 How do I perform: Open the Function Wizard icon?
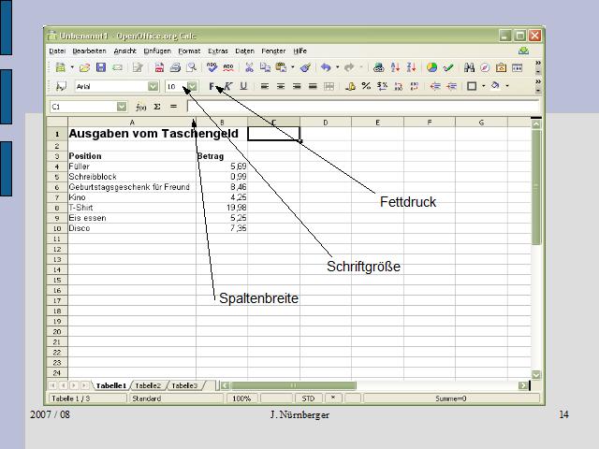point(141,108)
